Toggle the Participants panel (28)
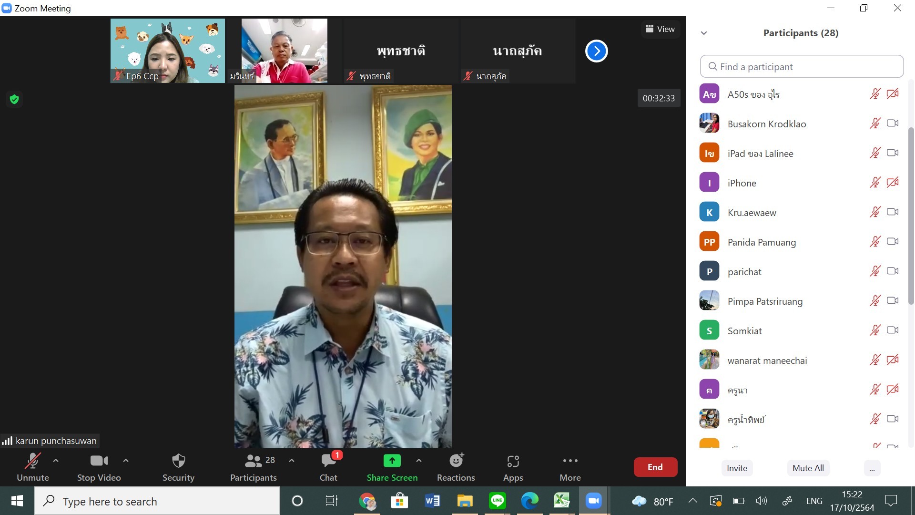Viewport: 915px width, 515px height. tap(254, 461)
